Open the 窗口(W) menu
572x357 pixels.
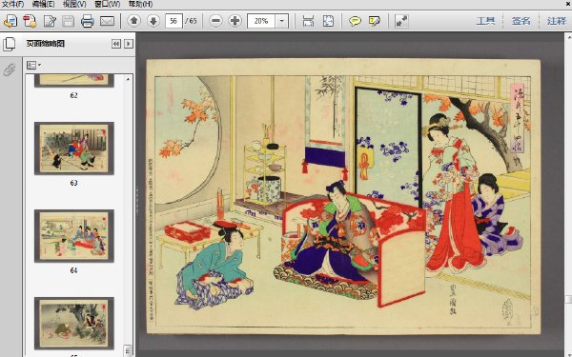coord(107,4)
